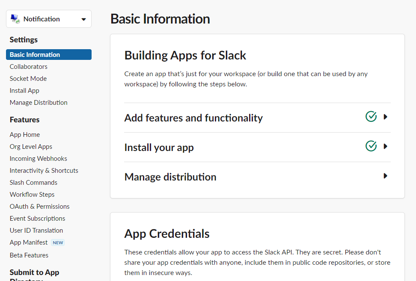416x281 pixels.
Task: Click the green checkmark beside Install your app
Action: pos(371,146)
